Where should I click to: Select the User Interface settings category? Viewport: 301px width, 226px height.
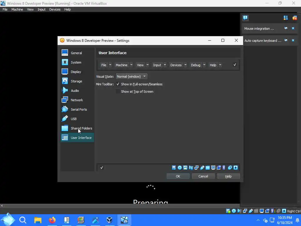click(x=77, y=138)
